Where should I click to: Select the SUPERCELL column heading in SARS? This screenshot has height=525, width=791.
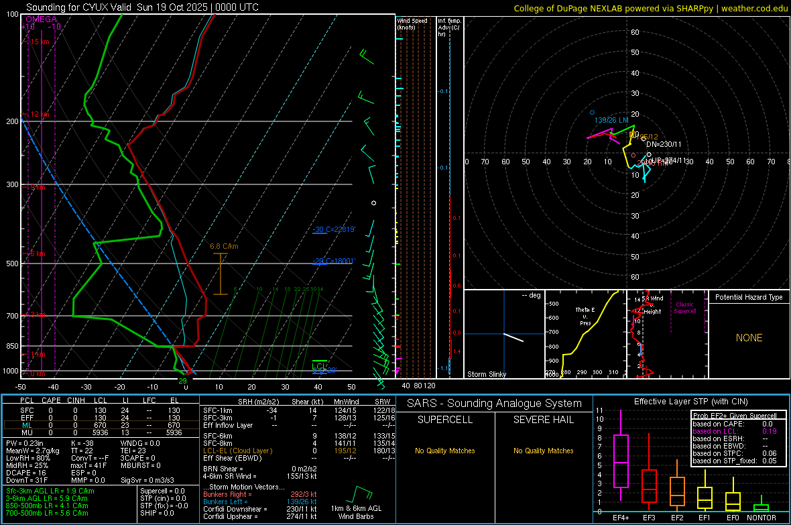click(x=445, y=420)
